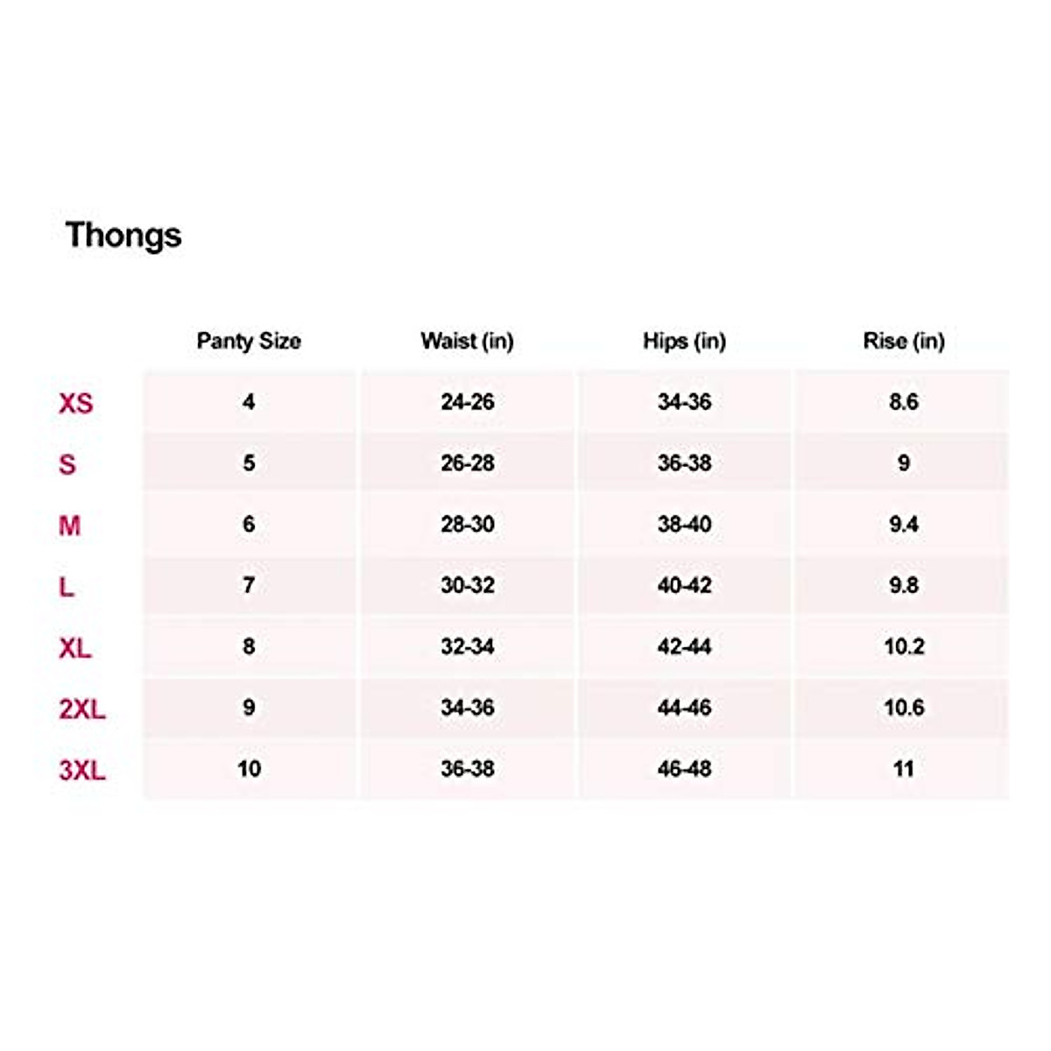
Task: Click the 10.6 rise value
Action: (903, 708)
